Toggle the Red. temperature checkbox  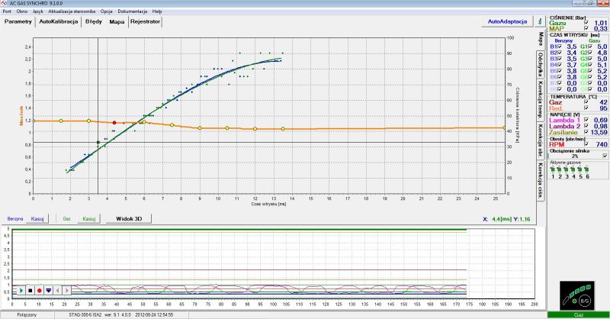pyautogui.click(x=586, y=108)
